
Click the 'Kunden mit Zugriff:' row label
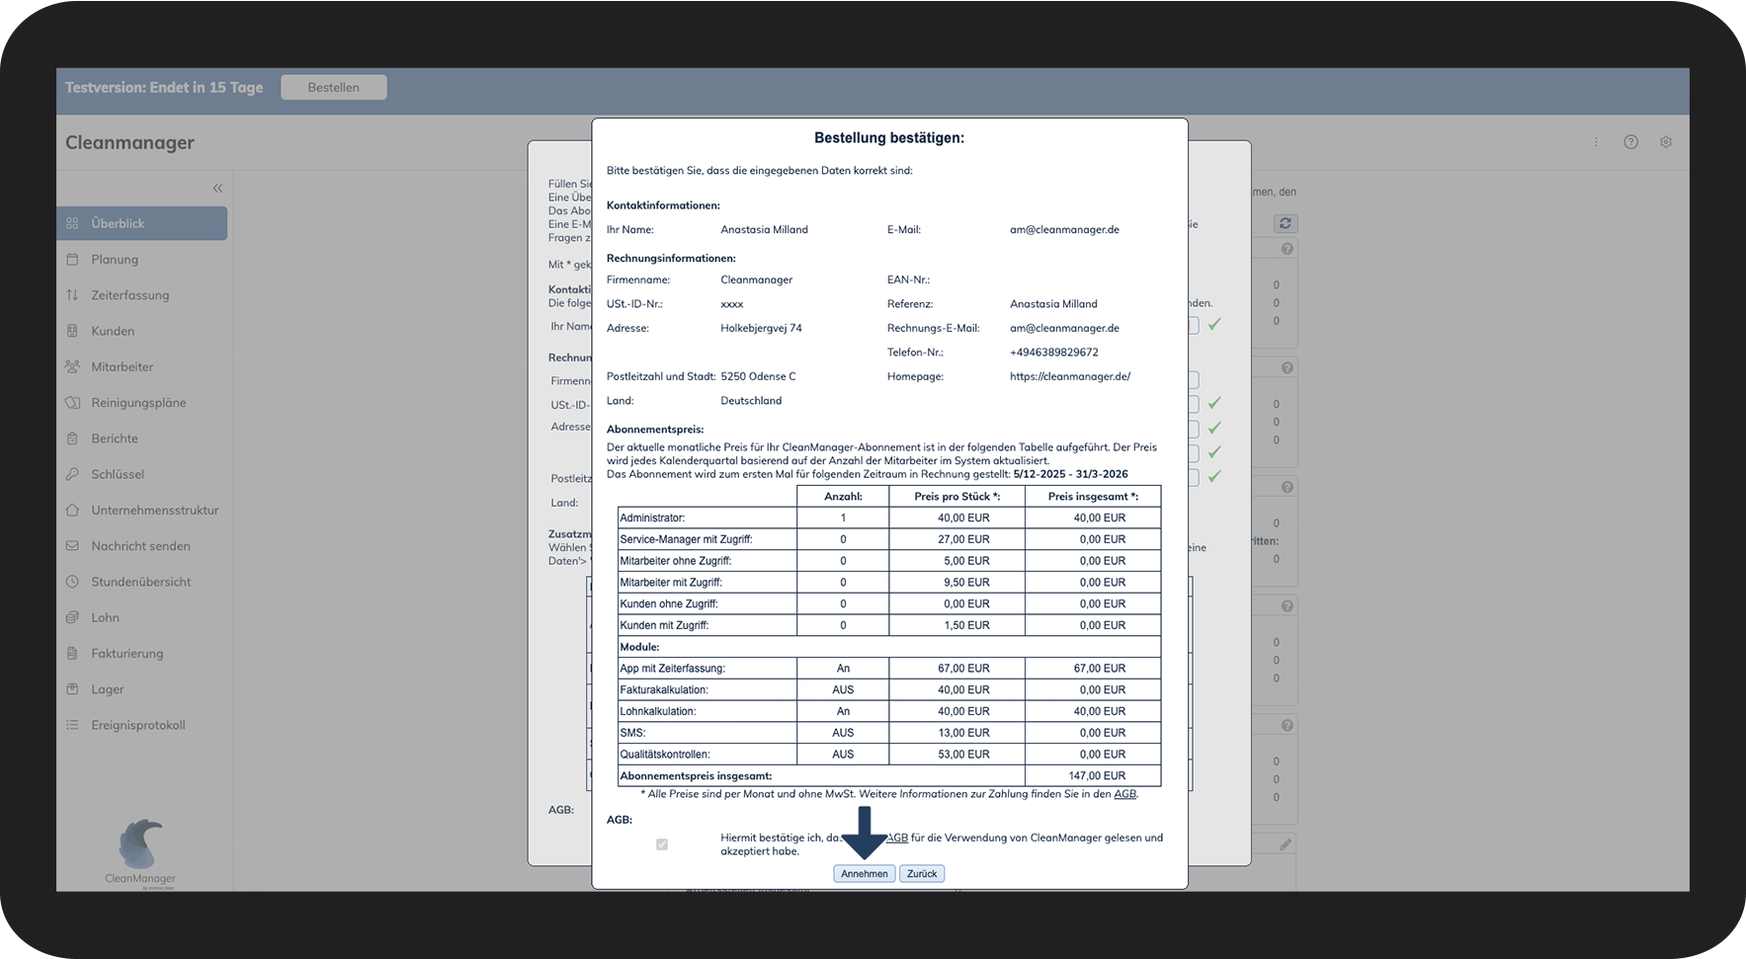coord(664,625)
